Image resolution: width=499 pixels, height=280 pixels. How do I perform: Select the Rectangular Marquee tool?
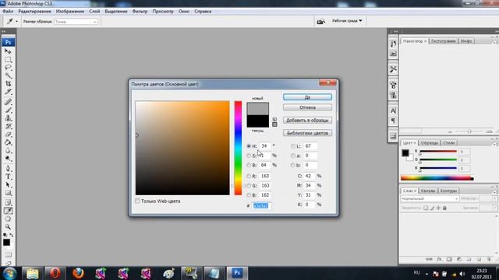[8, 59]
